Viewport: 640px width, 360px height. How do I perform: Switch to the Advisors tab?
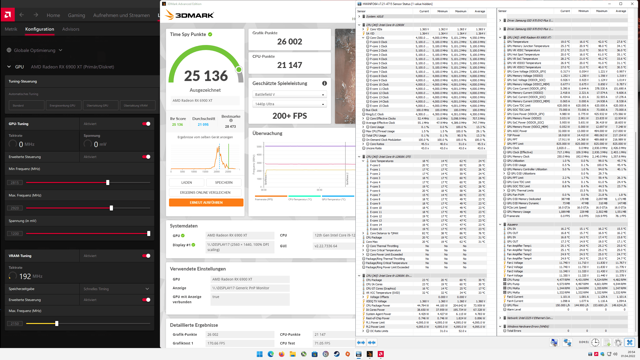point(71,29)
